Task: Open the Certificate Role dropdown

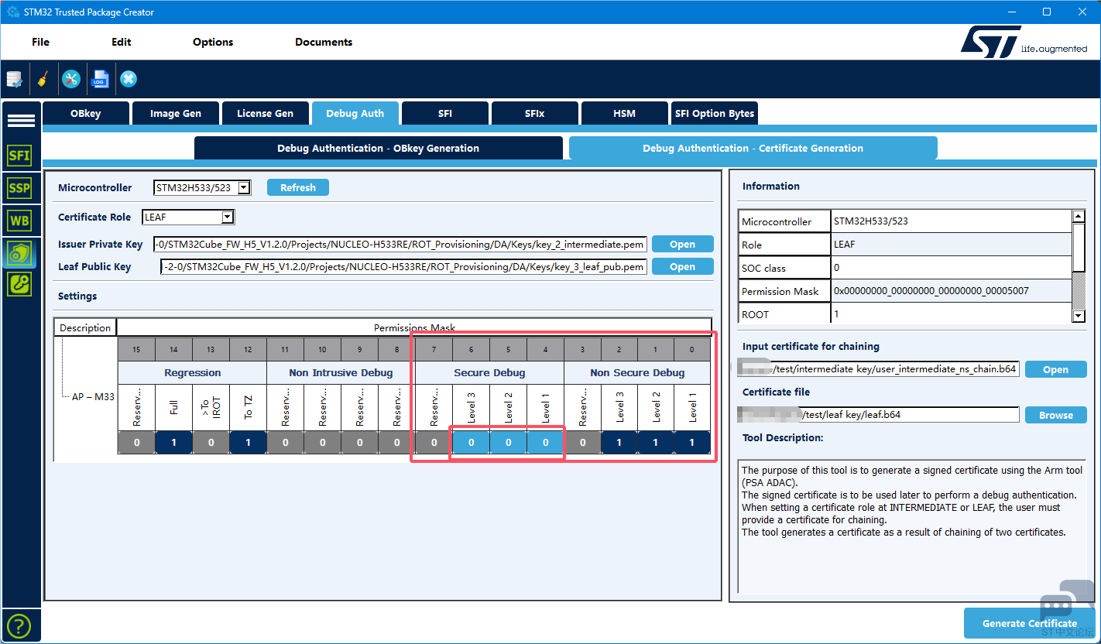Action: [x=228, y=218]
